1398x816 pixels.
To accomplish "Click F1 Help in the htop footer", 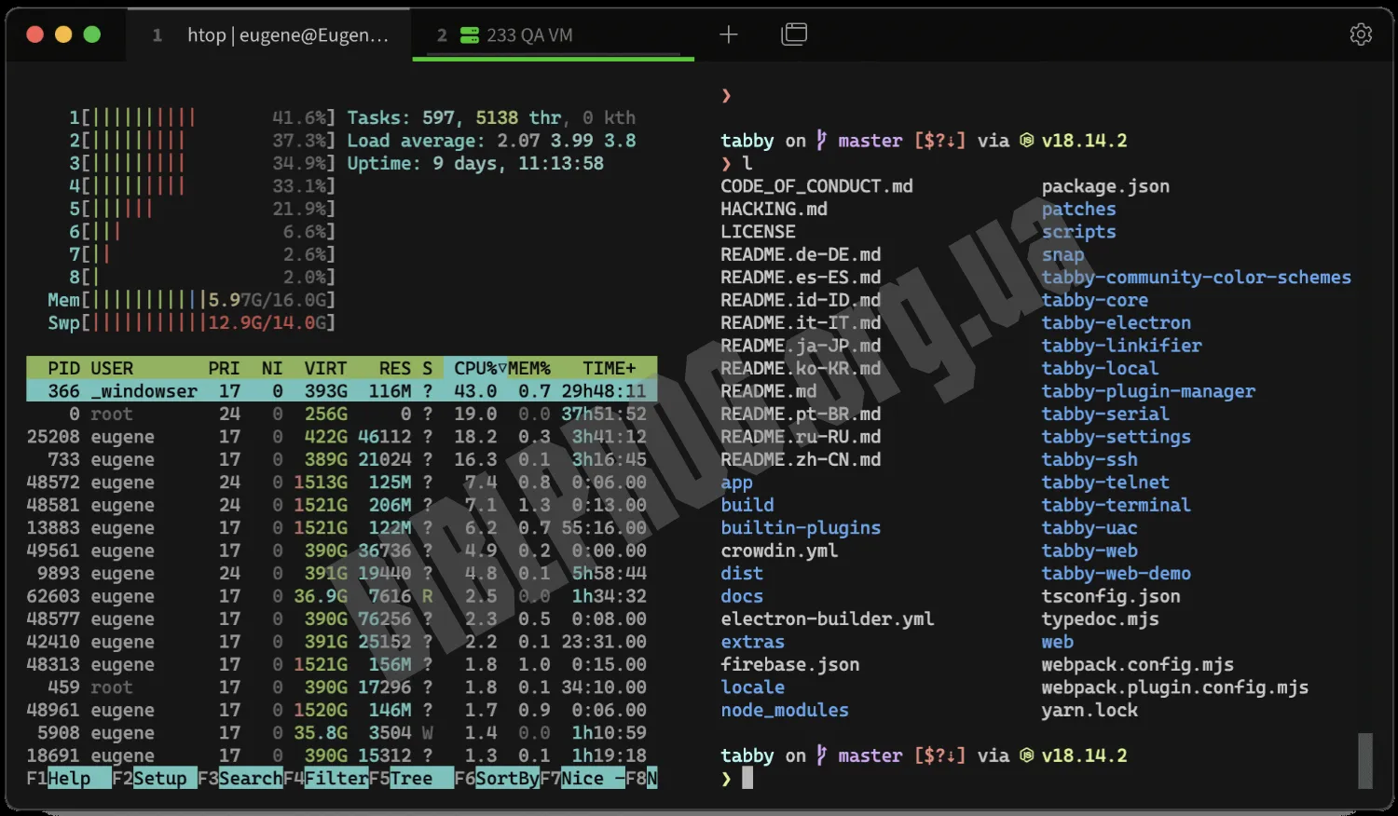I will (69, 778).
